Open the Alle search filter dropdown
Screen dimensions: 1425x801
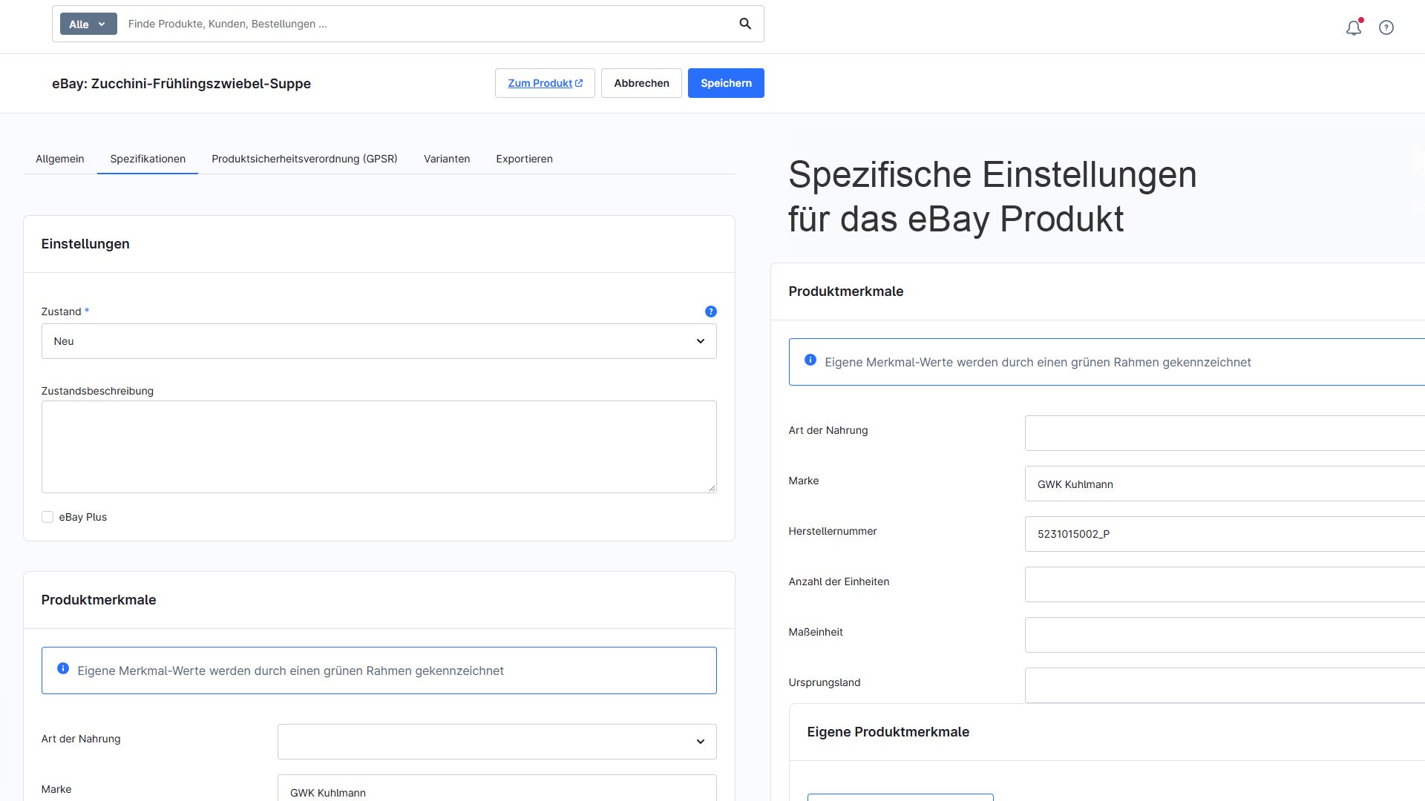coord(88,24)
